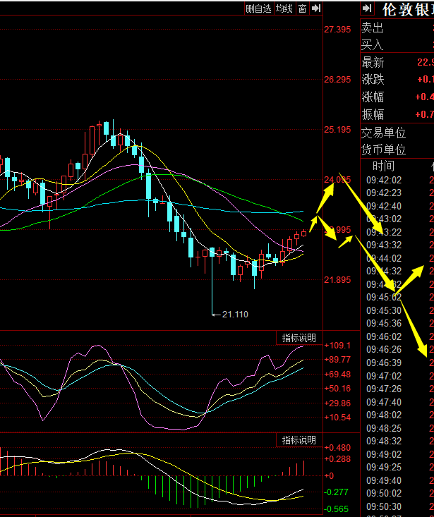Click the 卖出 sell label
This screenshot has width=434, height=517.
click(373, 28)
